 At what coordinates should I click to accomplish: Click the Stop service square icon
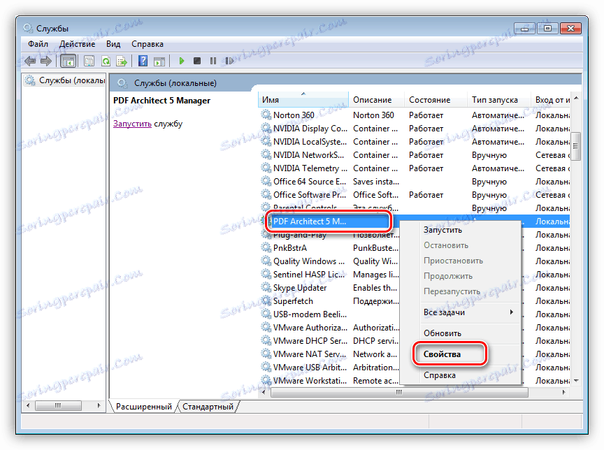coord(197,61)
